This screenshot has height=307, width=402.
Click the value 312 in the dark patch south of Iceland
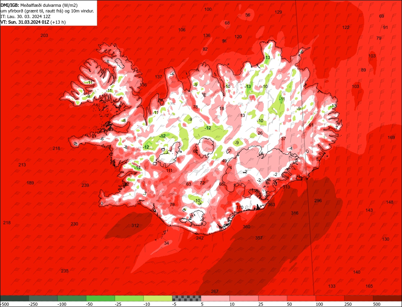coord(135,225)
